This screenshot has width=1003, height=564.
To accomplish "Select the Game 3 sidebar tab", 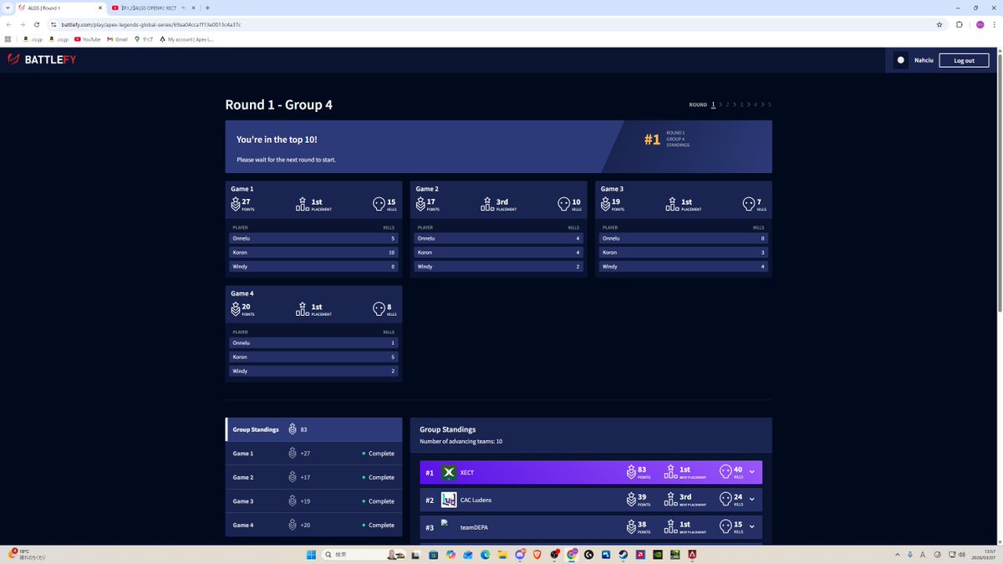I will coord(314,501).
